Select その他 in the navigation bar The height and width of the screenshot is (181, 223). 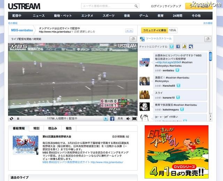(196, 16)
